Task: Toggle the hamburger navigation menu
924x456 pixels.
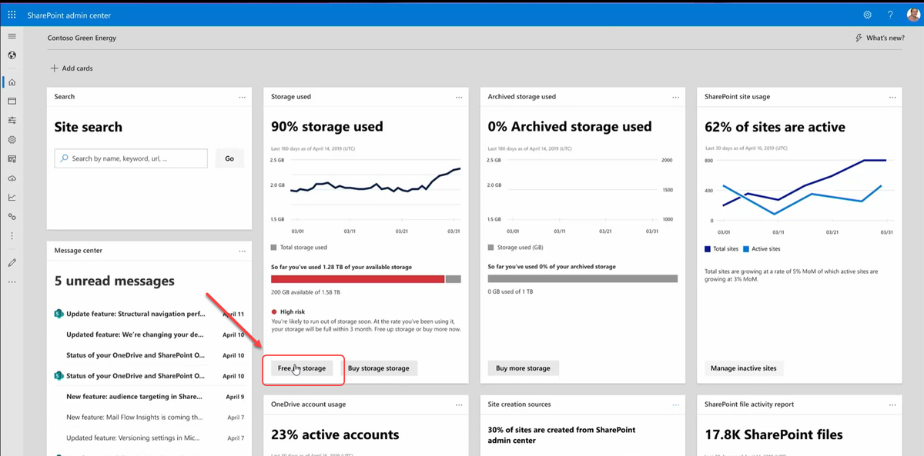Action: [12, 36]
